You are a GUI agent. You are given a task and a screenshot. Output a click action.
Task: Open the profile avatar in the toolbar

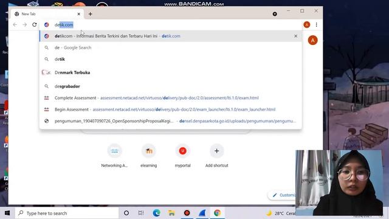coord(306,24)
